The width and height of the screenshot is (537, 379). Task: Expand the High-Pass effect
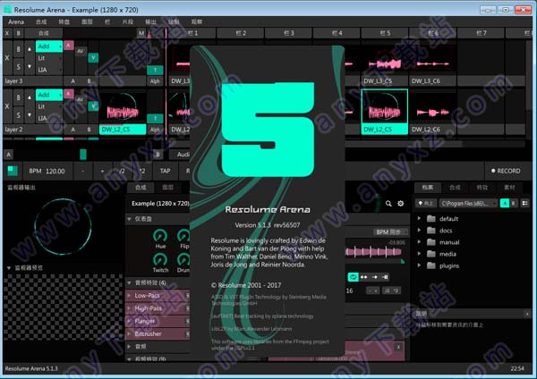pos(130,308)
